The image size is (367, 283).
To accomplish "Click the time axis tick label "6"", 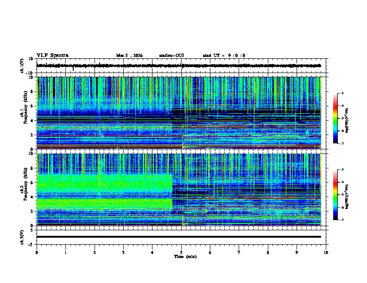I will (x=210, y=252).
